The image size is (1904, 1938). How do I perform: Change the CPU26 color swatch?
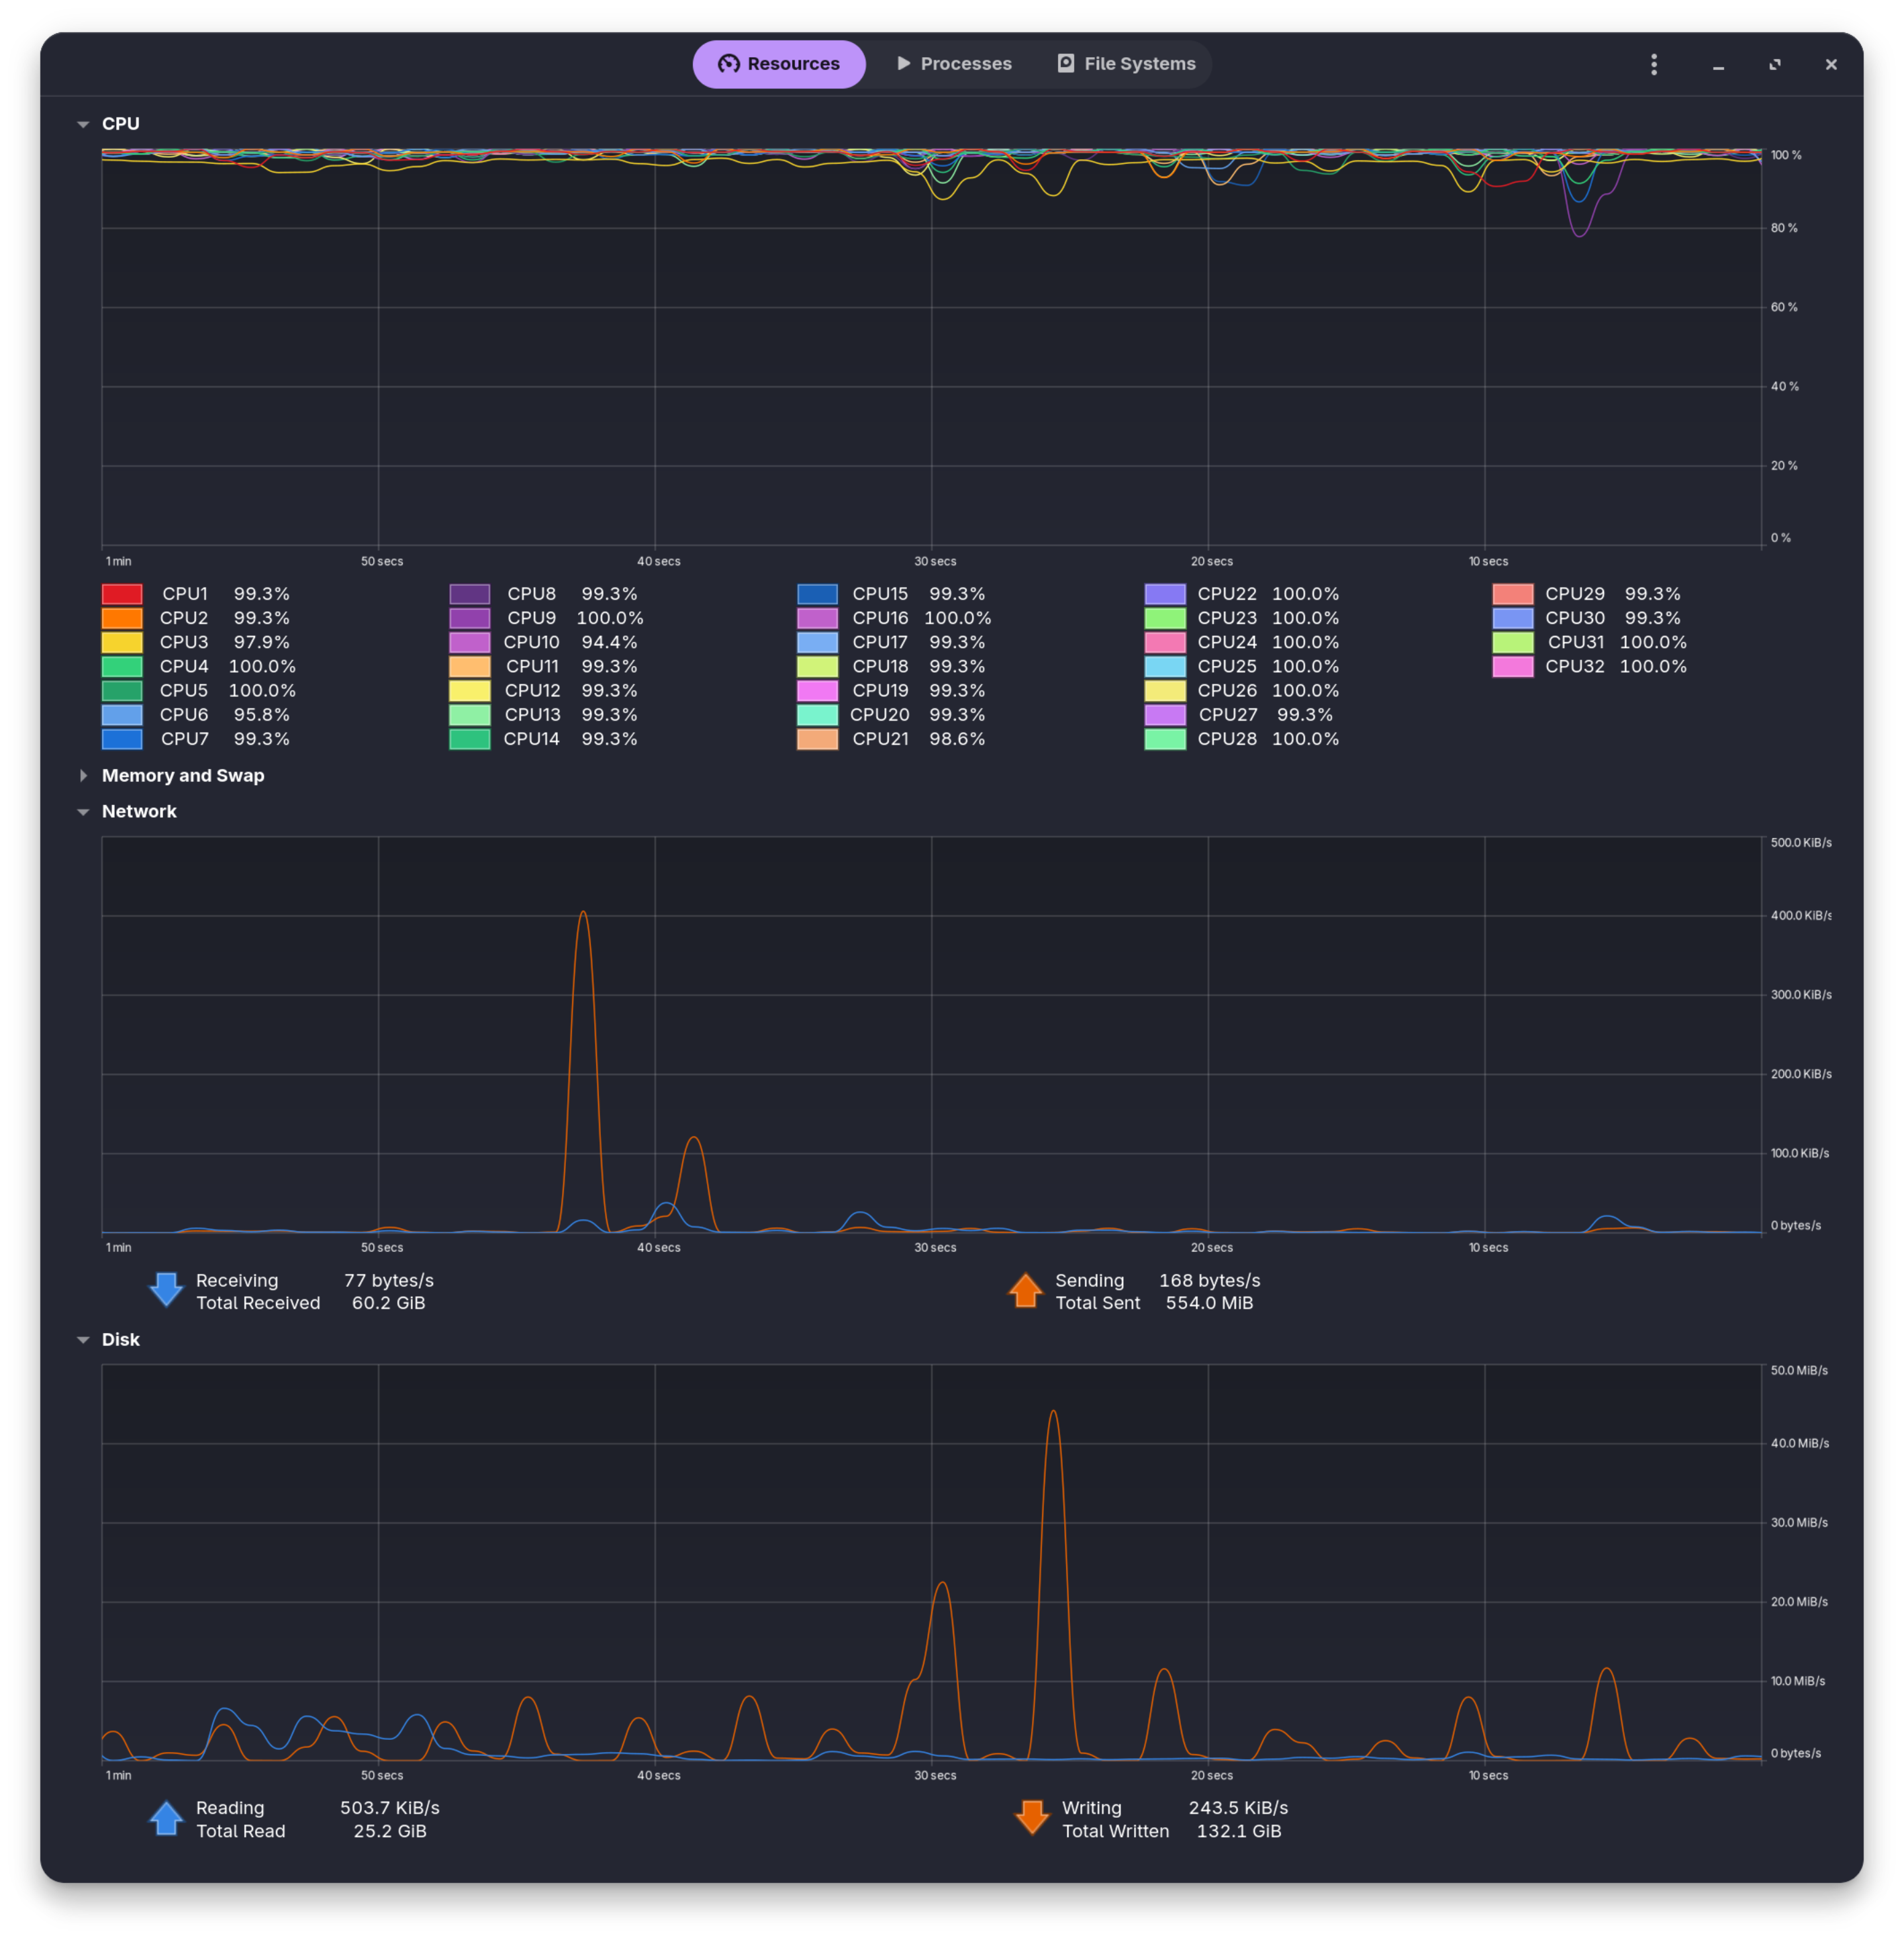1166,691
